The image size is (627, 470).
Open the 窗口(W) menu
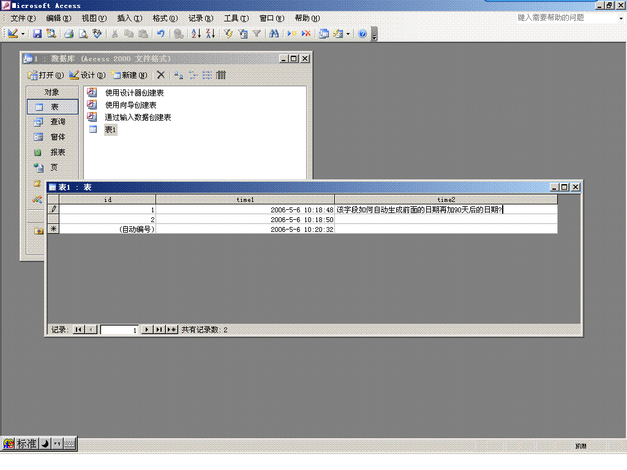pos(271,18)
